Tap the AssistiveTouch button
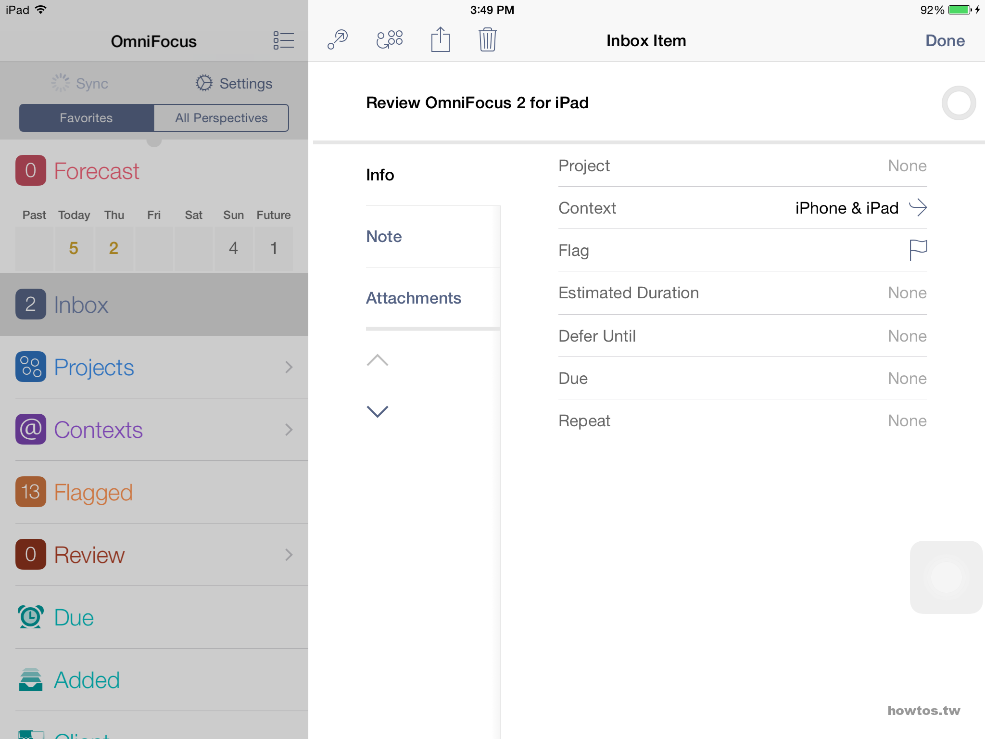 [x=946, y=577]
